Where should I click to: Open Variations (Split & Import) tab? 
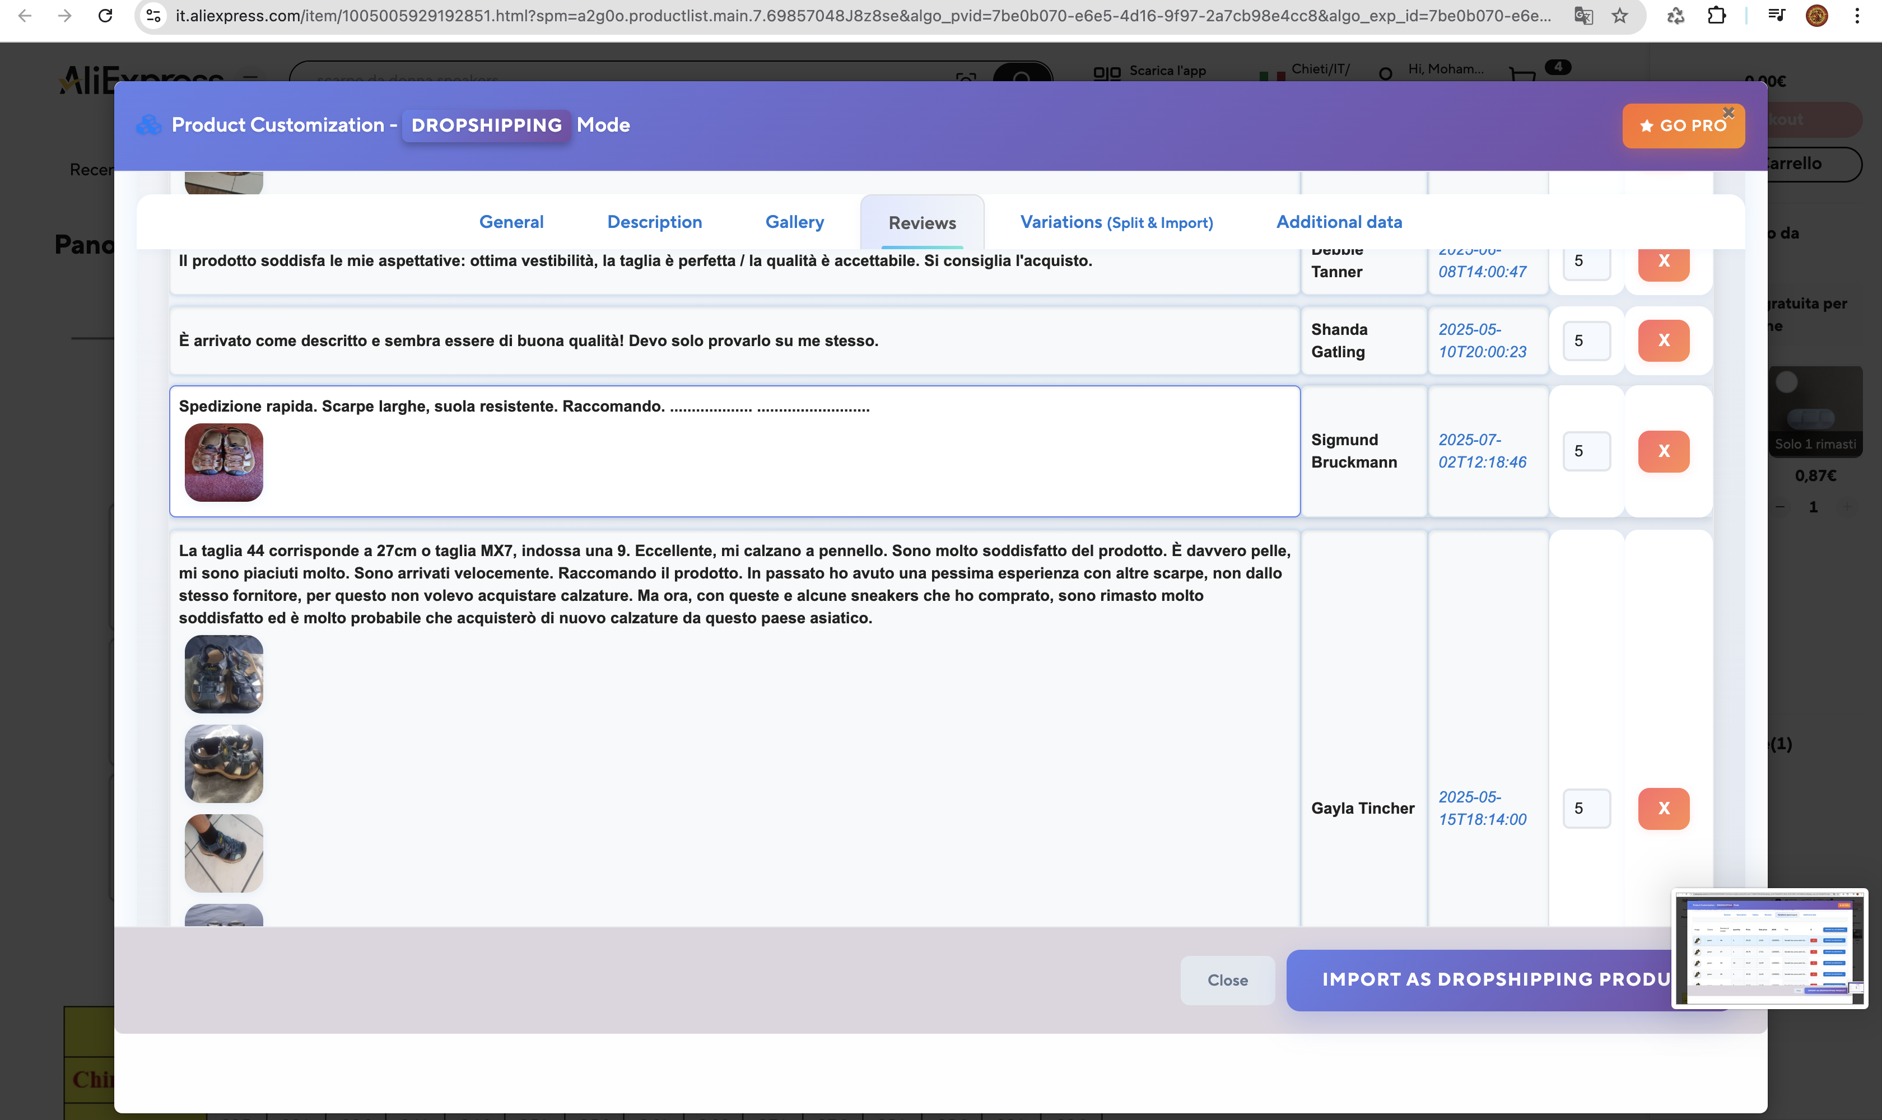coord(1116,222)
